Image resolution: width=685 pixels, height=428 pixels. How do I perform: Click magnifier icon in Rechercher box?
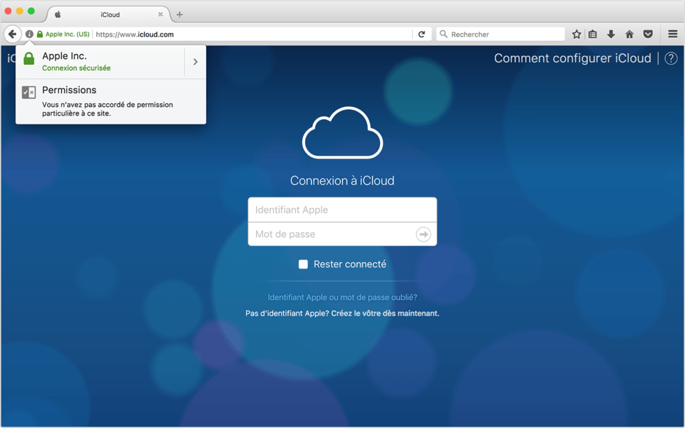pyautogui.click(x=444, y=34)
